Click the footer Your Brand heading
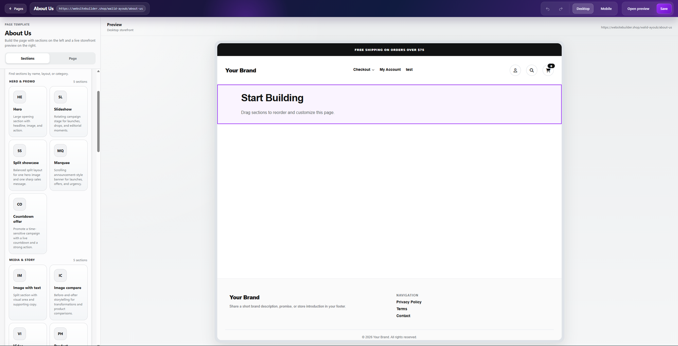 245,297
